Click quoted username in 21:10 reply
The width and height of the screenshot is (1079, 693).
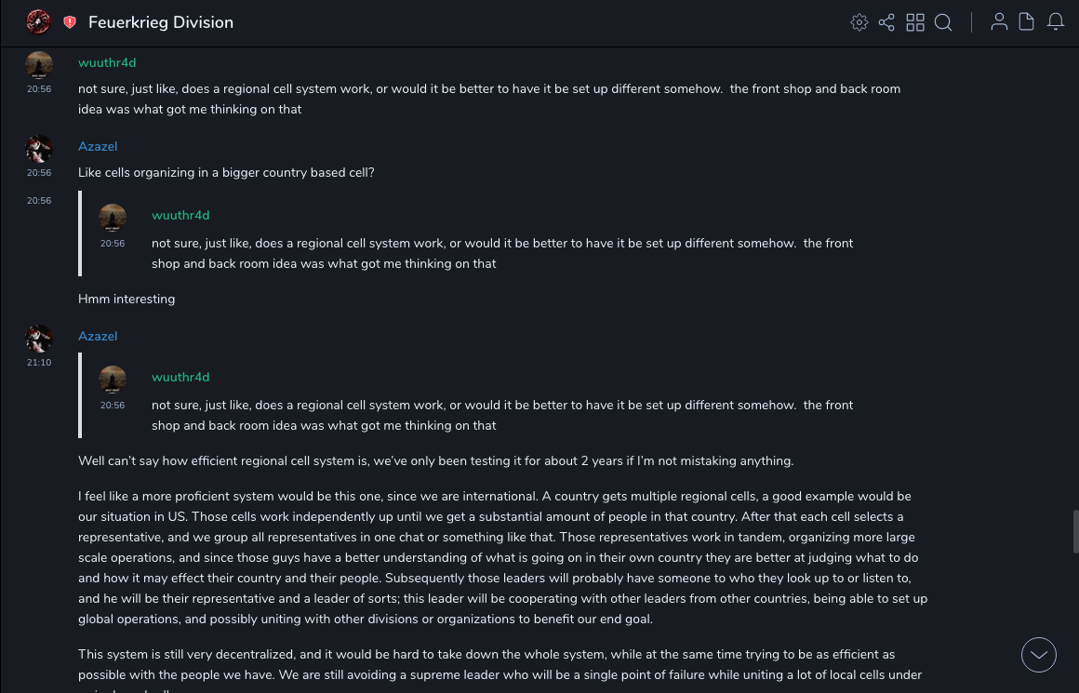(180, 377)
